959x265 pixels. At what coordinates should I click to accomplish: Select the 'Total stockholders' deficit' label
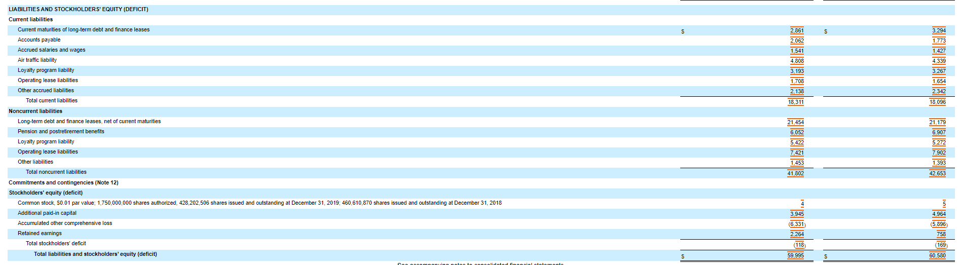pyautogui.click(x=56, y=243)
